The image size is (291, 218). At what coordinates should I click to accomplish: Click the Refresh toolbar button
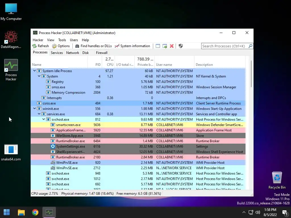tap(40, 46)
